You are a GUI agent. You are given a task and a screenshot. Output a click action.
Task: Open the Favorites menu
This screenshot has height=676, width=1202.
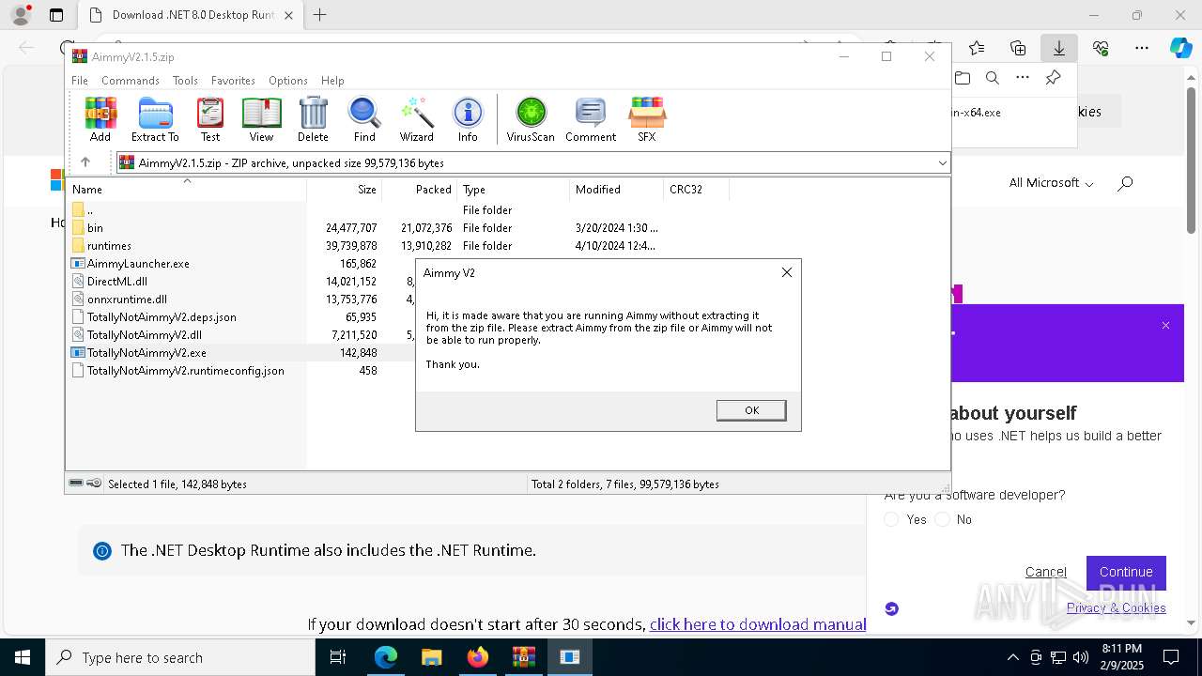233,81
